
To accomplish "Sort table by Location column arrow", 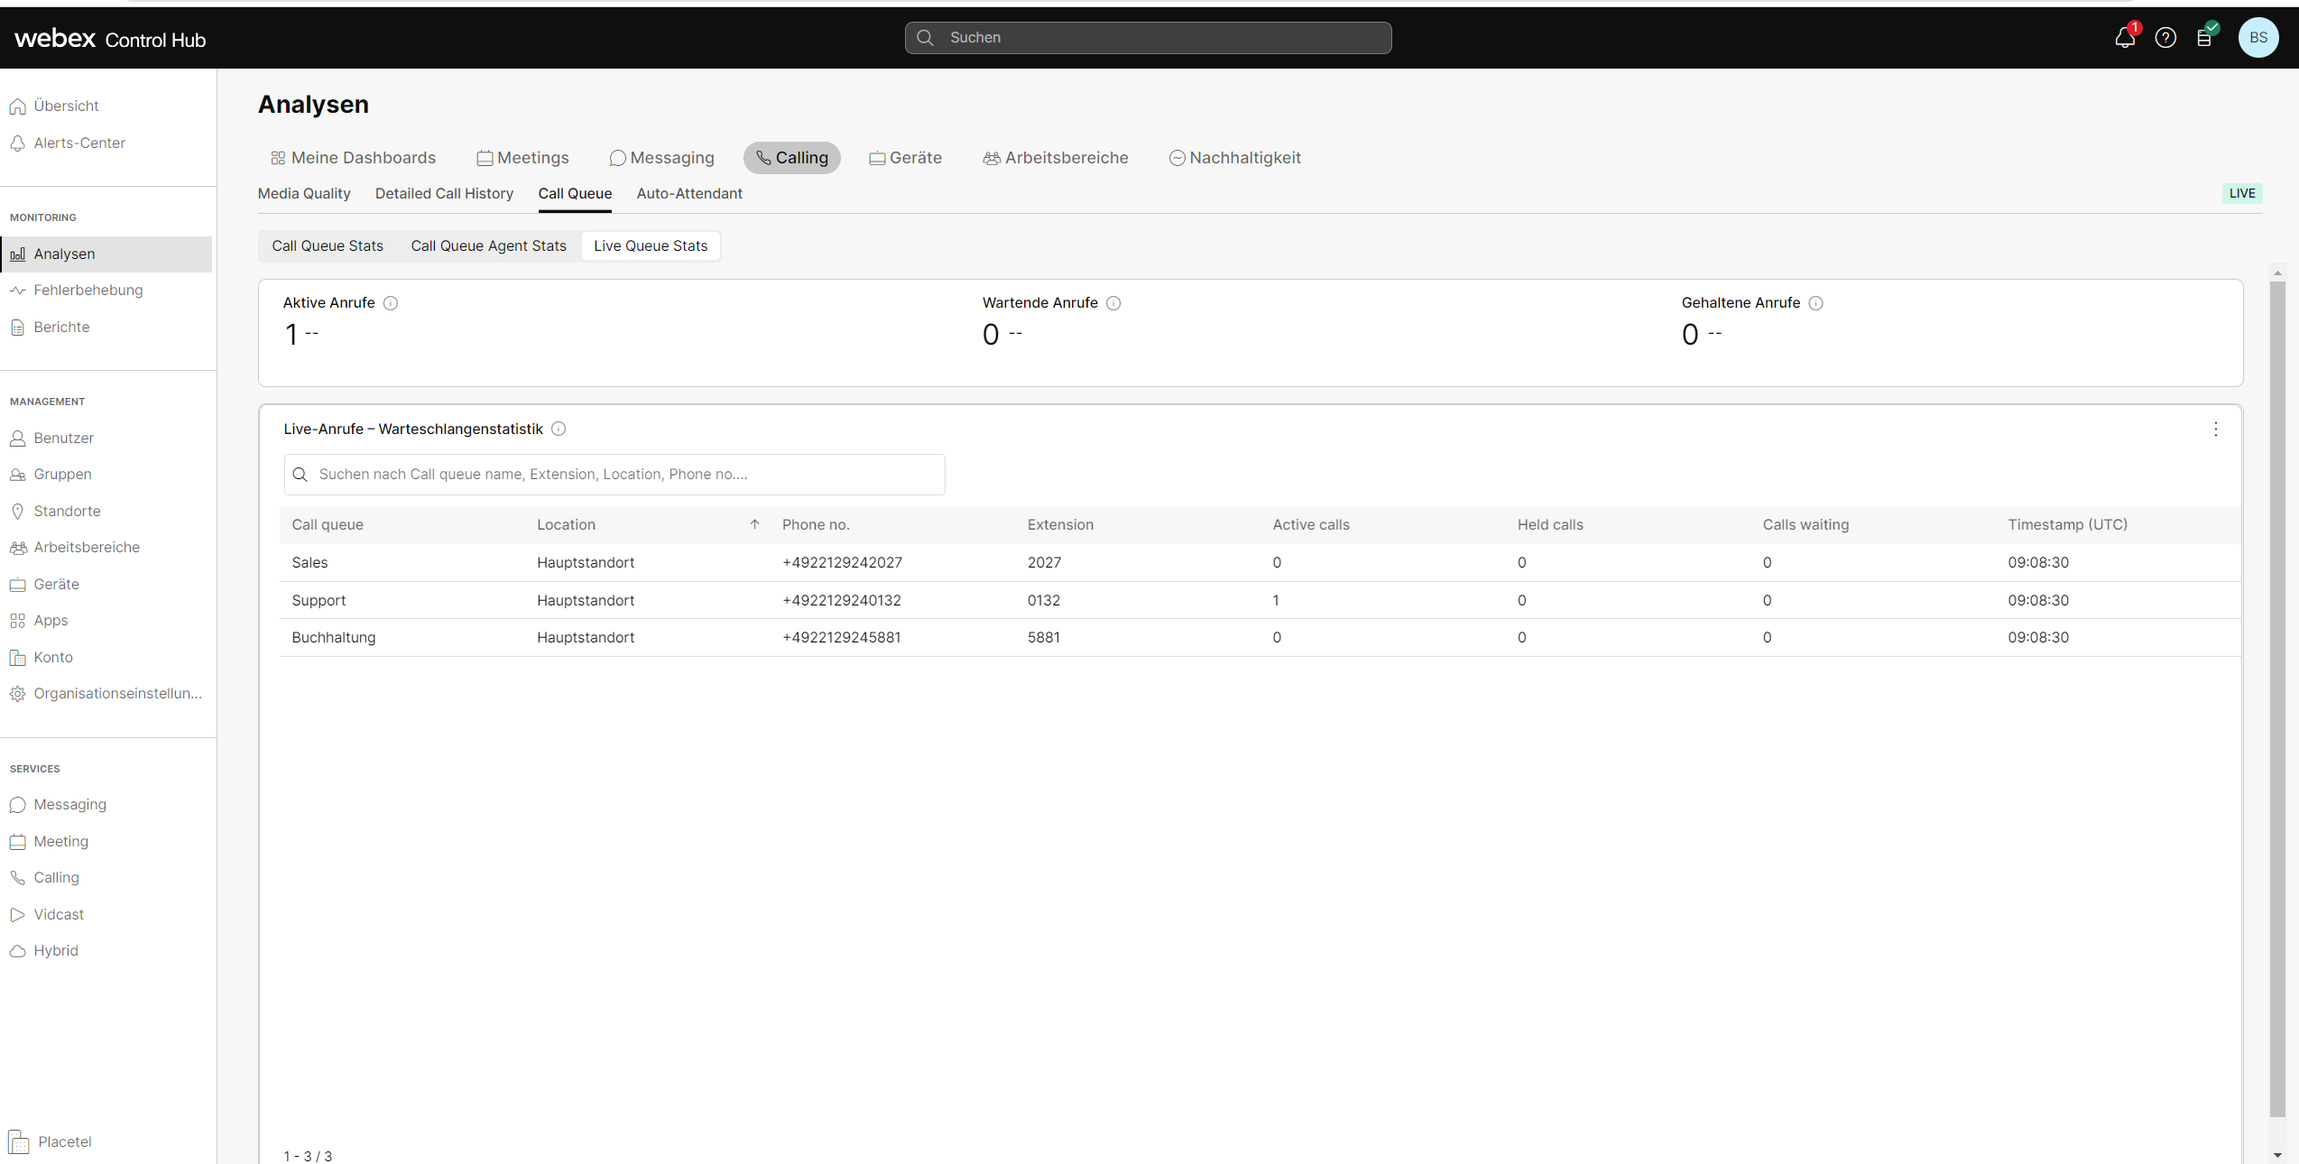I will tap(754, 525).
